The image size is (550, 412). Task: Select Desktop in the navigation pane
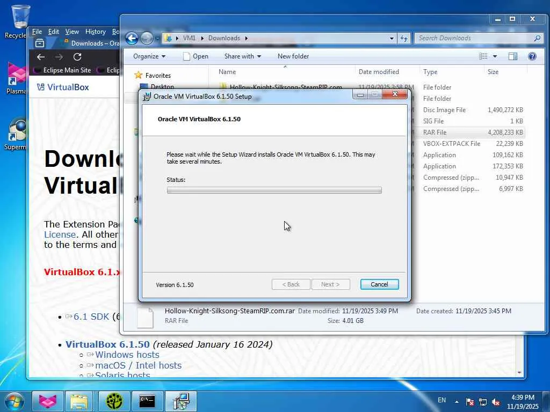162,86
